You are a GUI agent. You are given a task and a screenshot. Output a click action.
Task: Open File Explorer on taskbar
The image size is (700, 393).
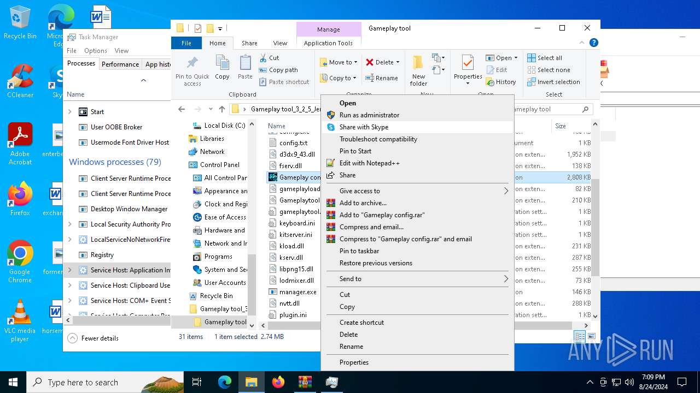pos(251,382)
